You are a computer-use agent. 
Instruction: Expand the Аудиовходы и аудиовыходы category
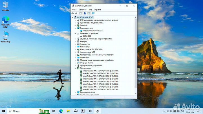75,23
